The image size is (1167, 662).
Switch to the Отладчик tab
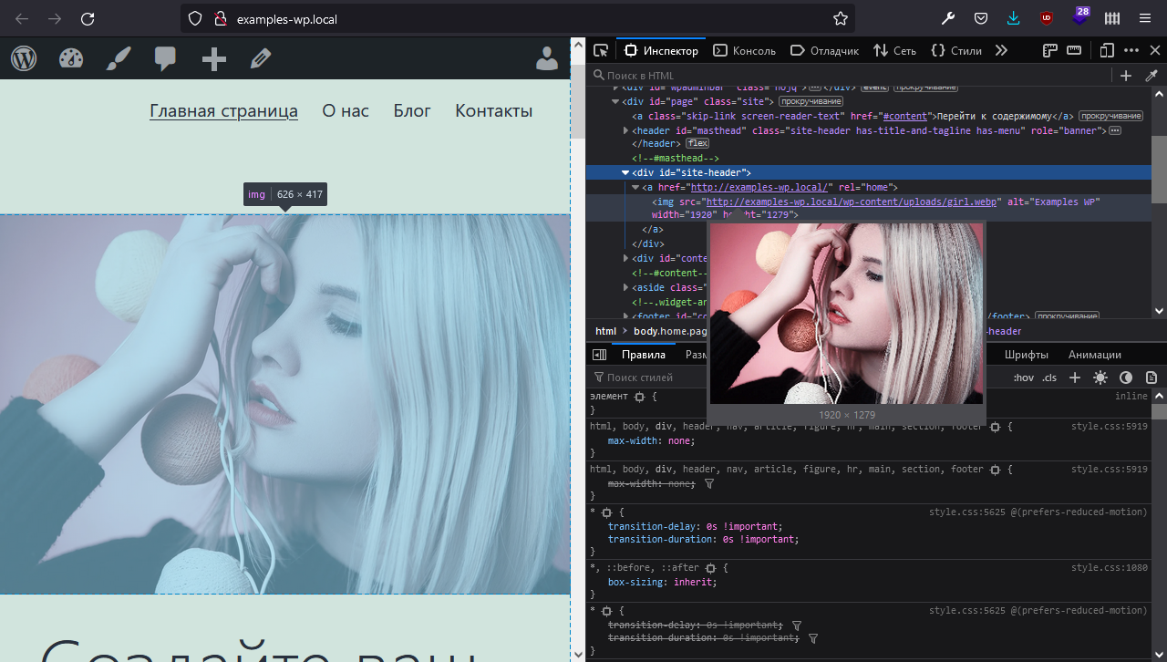[824, 50]
